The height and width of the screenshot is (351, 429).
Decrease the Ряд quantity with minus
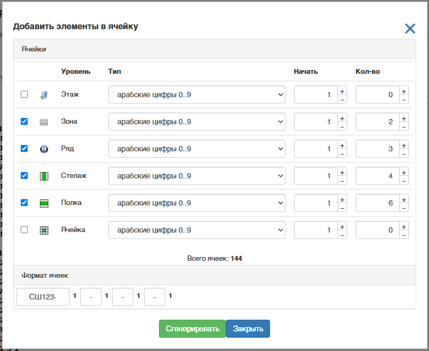point(404,153)
